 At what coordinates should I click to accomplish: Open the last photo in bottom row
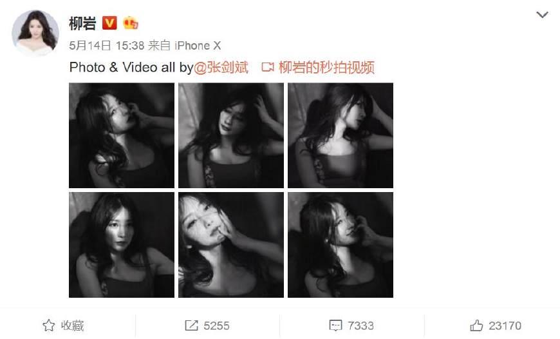click(x=341, y=245)
